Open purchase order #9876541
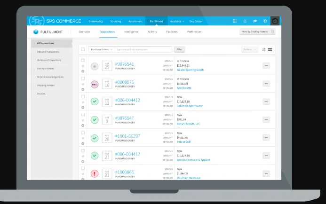Screen dimensions: 326x204 pyautogui.click(x=124, y=64)
